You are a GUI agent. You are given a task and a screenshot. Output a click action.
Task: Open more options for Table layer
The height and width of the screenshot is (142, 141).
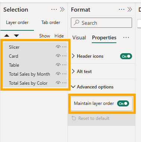click(x=64, y=65)
